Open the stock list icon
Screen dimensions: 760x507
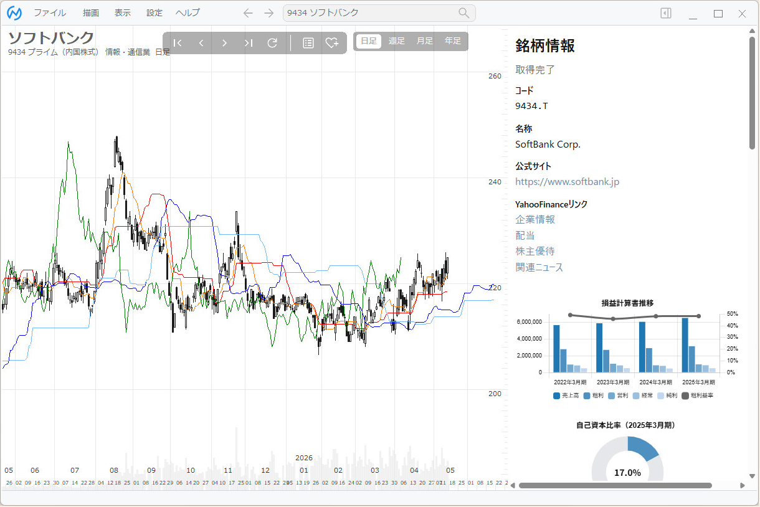308,43
